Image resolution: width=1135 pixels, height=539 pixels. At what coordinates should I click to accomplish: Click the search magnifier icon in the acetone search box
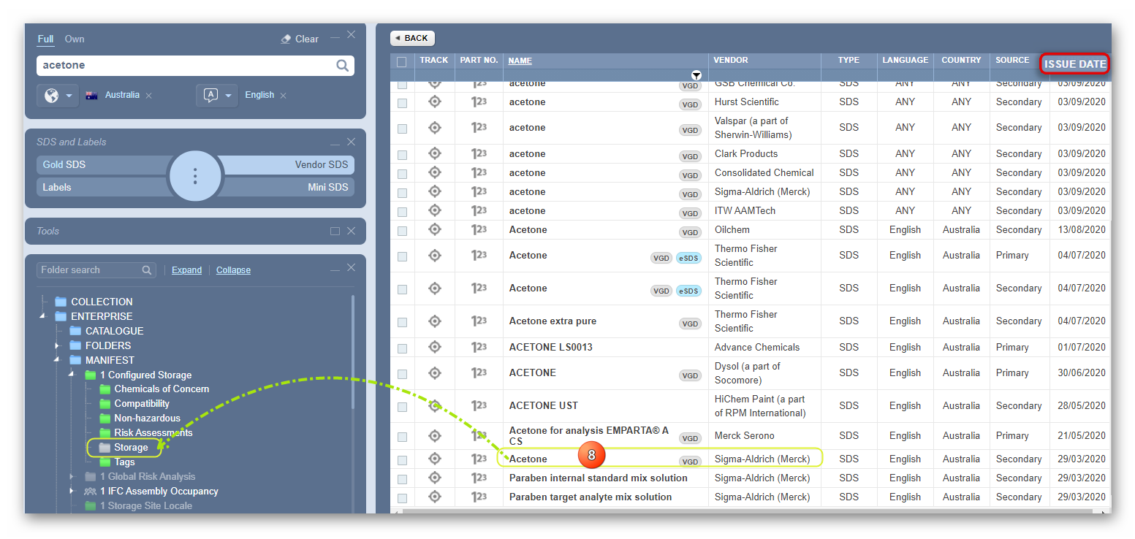pyautogui.click(x=342, y=66)
